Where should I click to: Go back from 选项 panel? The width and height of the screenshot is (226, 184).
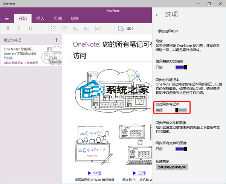click(157, 15)
